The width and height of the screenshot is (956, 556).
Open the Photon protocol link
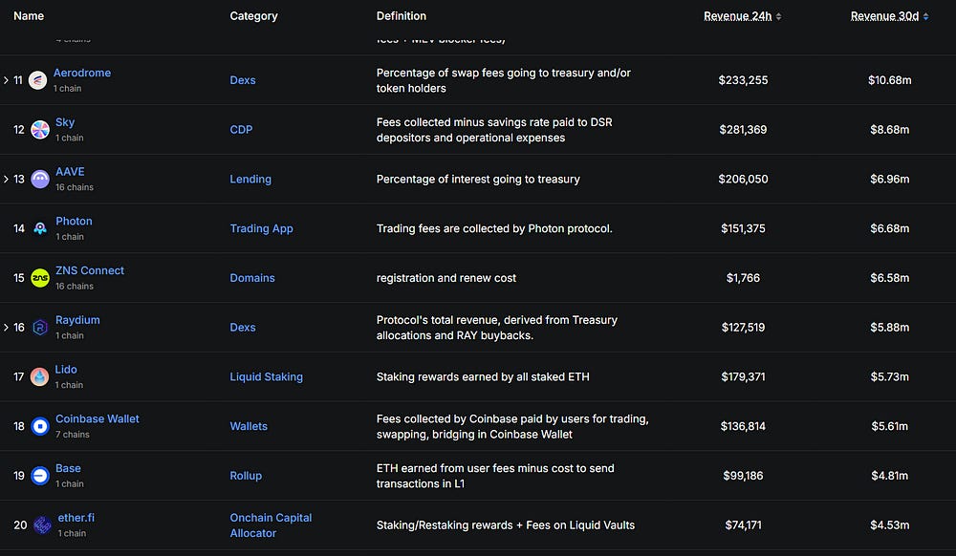click(74, 221)
